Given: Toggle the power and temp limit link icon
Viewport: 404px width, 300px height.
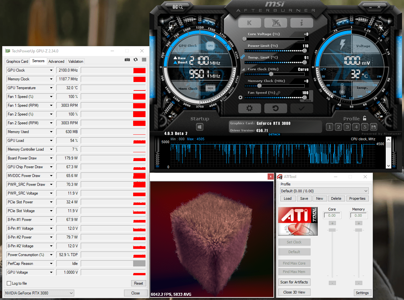Looking at the screenshot, I should tap(242, 56).
